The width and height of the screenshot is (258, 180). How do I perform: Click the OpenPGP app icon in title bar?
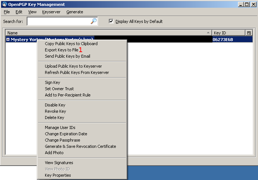point(4,4)
